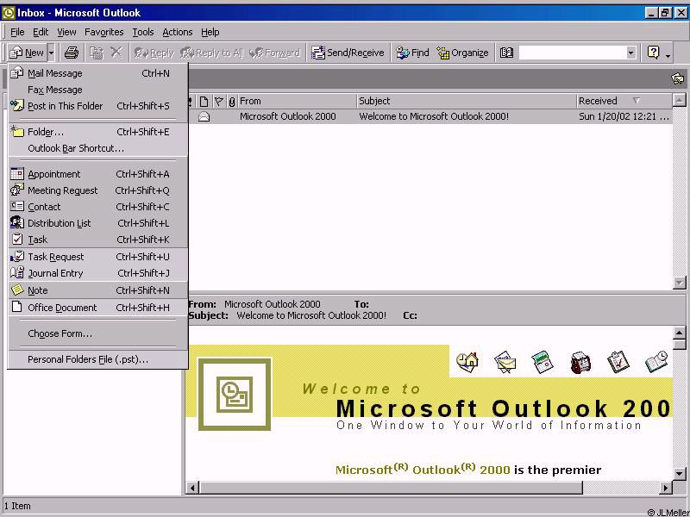Sort by the Flag Status column header

219,101
